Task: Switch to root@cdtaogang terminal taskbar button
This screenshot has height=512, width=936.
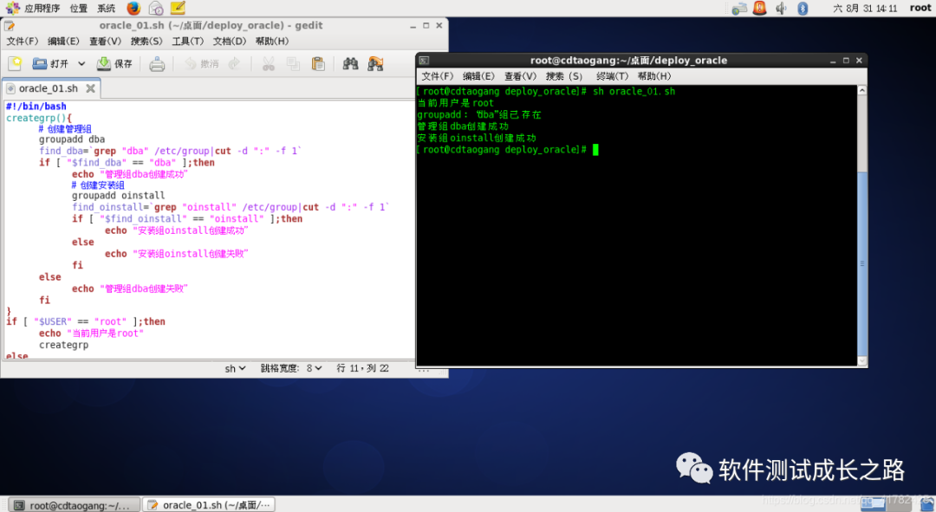Action: [x=75, y=505]
